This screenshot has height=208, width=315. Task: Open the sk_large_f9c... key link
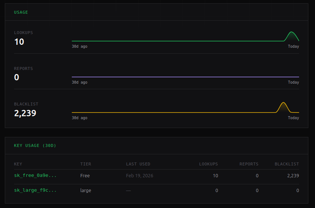35,190
